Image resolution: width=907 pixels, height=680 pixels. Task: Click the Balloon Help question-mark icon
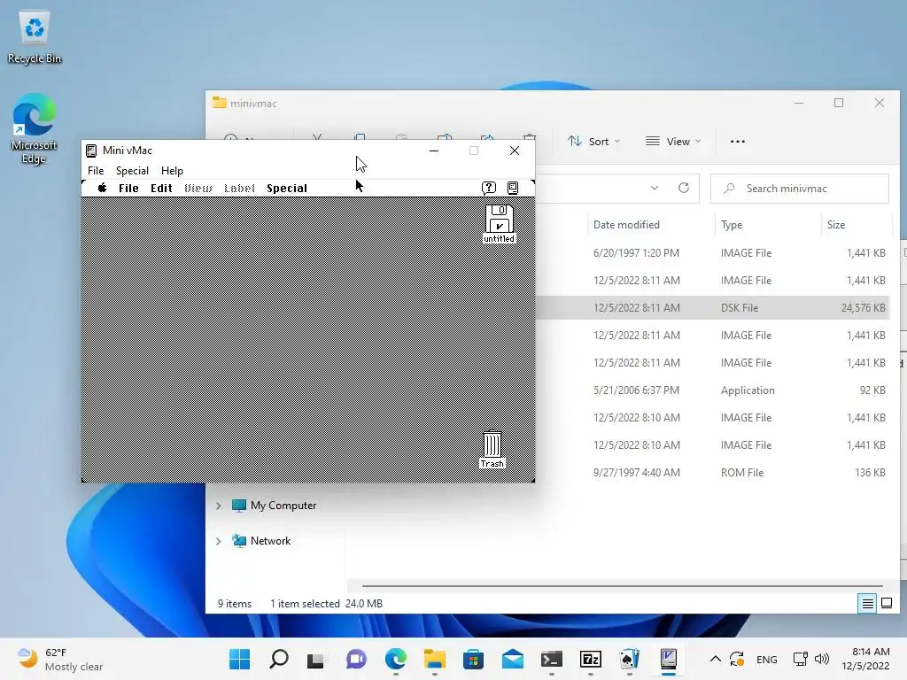tap(489, 188)
